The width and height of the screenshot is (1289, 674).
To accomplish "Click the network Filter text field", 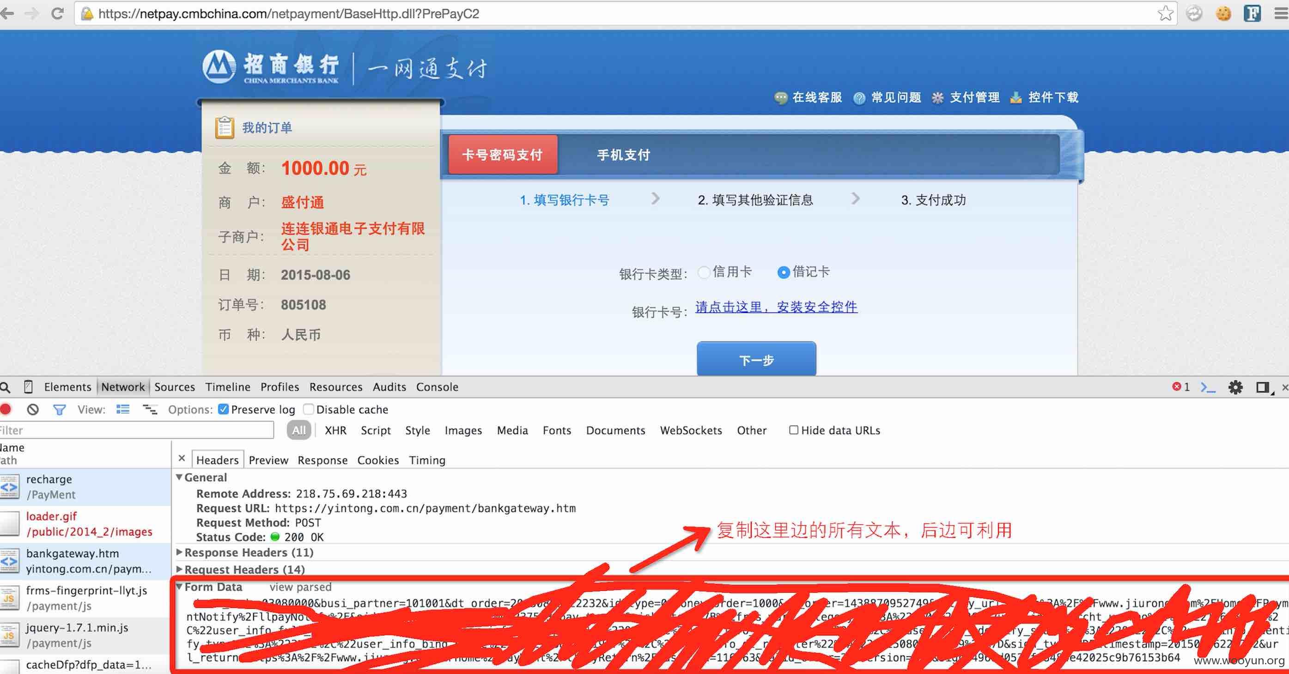I will [x=136, y=430].
